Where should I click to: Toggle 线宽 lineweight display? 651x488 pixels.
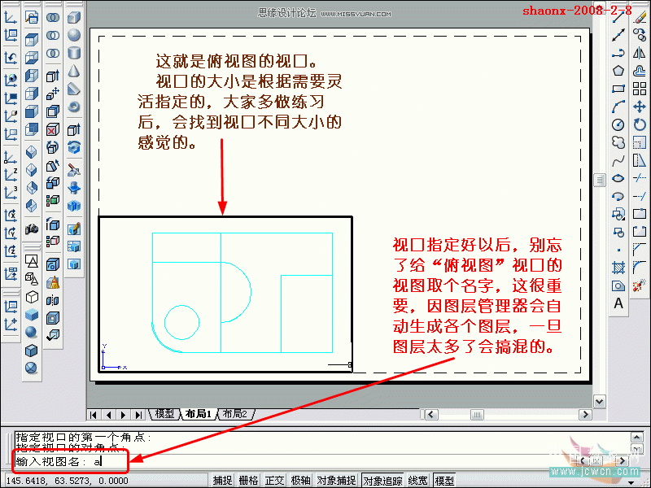tap(417, 479)
